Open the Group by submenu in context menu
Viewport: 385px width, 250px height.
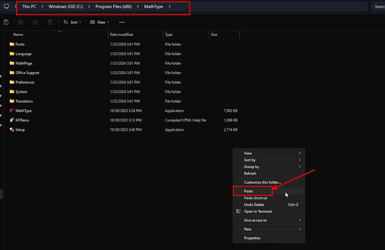269,167
